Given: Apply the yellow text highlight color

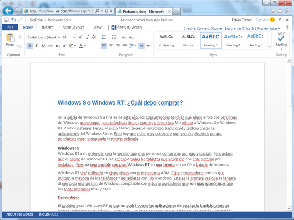Looking at the screenshot, I should pos(71,46).
